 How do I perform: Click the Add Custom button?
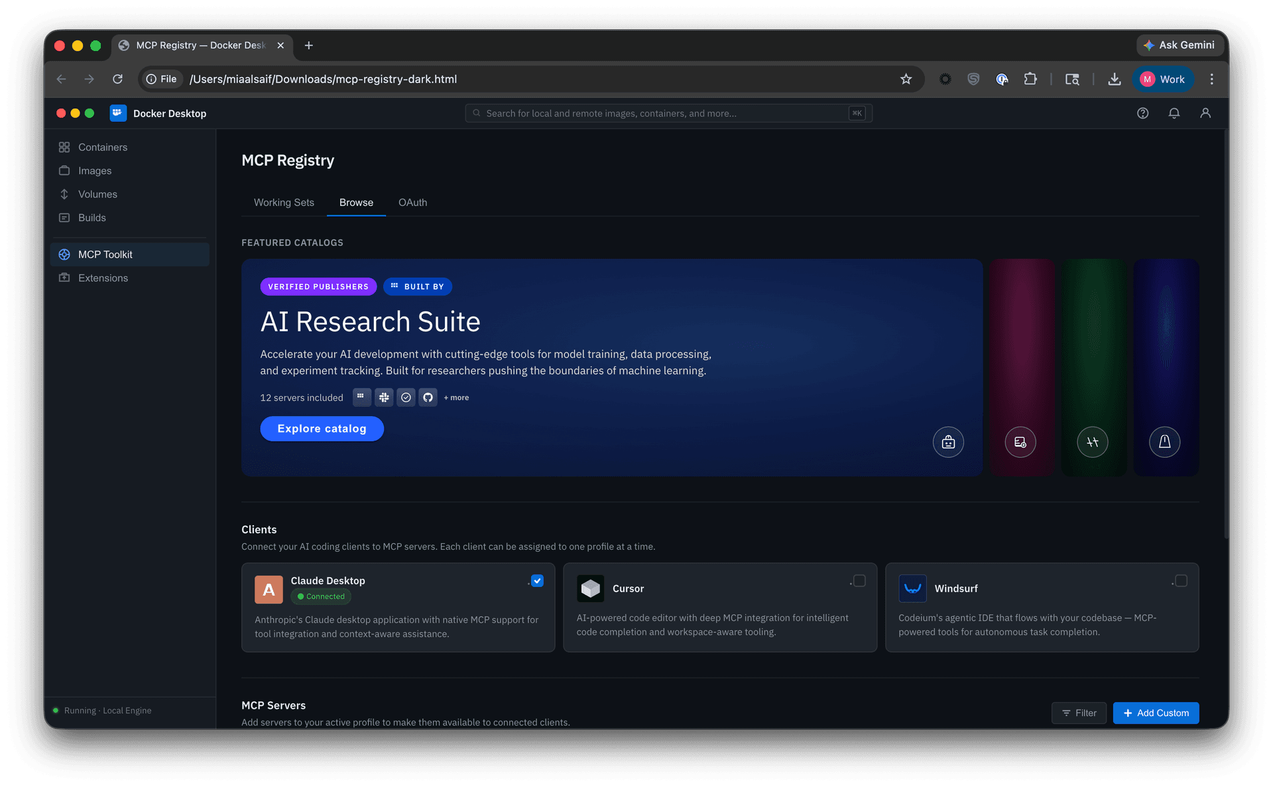tap(1156, 713)
